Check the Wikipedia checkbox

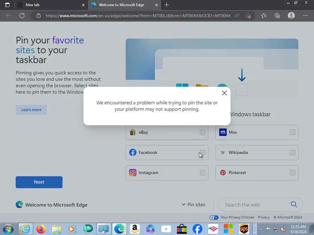point(293,152)
